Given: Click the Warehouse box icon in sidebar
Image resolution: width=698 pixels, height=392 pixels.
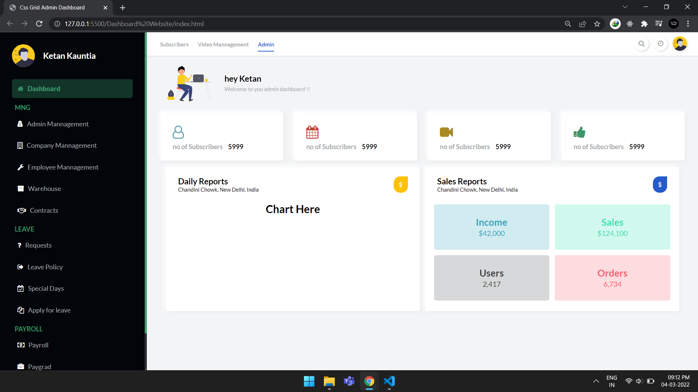Looking at the screenshot, I should [20, 188].
